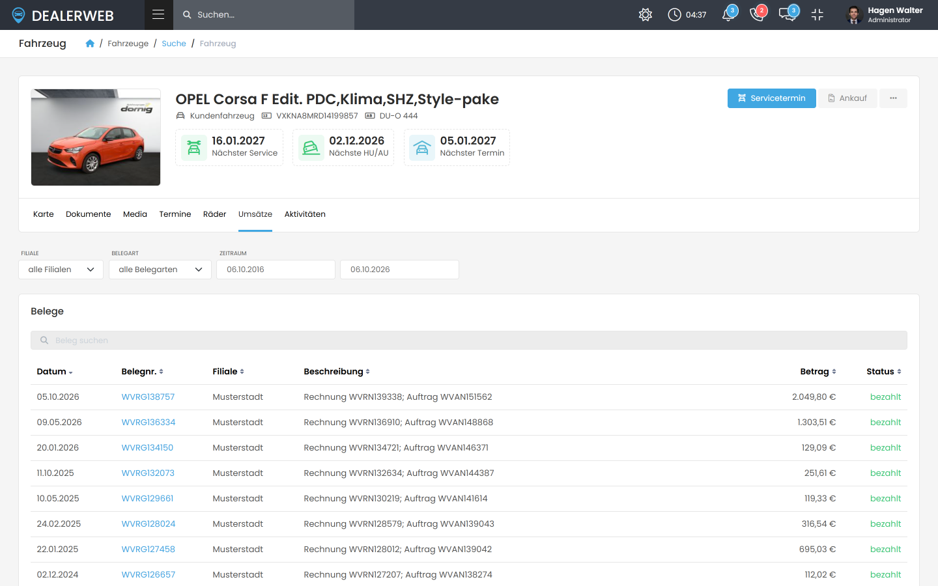Open receipt link WVRG138757
The image size is (938, 586).
click(x=148, y=397)
